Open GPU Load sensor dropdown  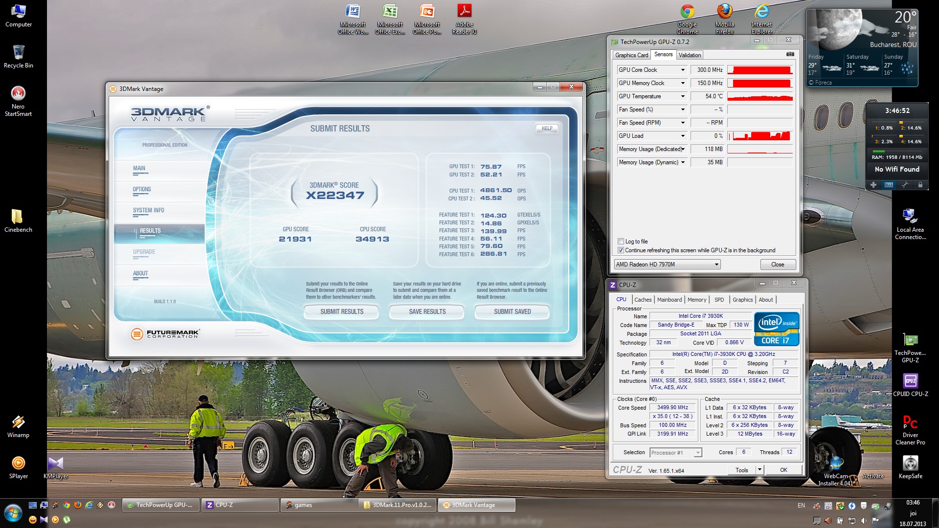[683, 136]
